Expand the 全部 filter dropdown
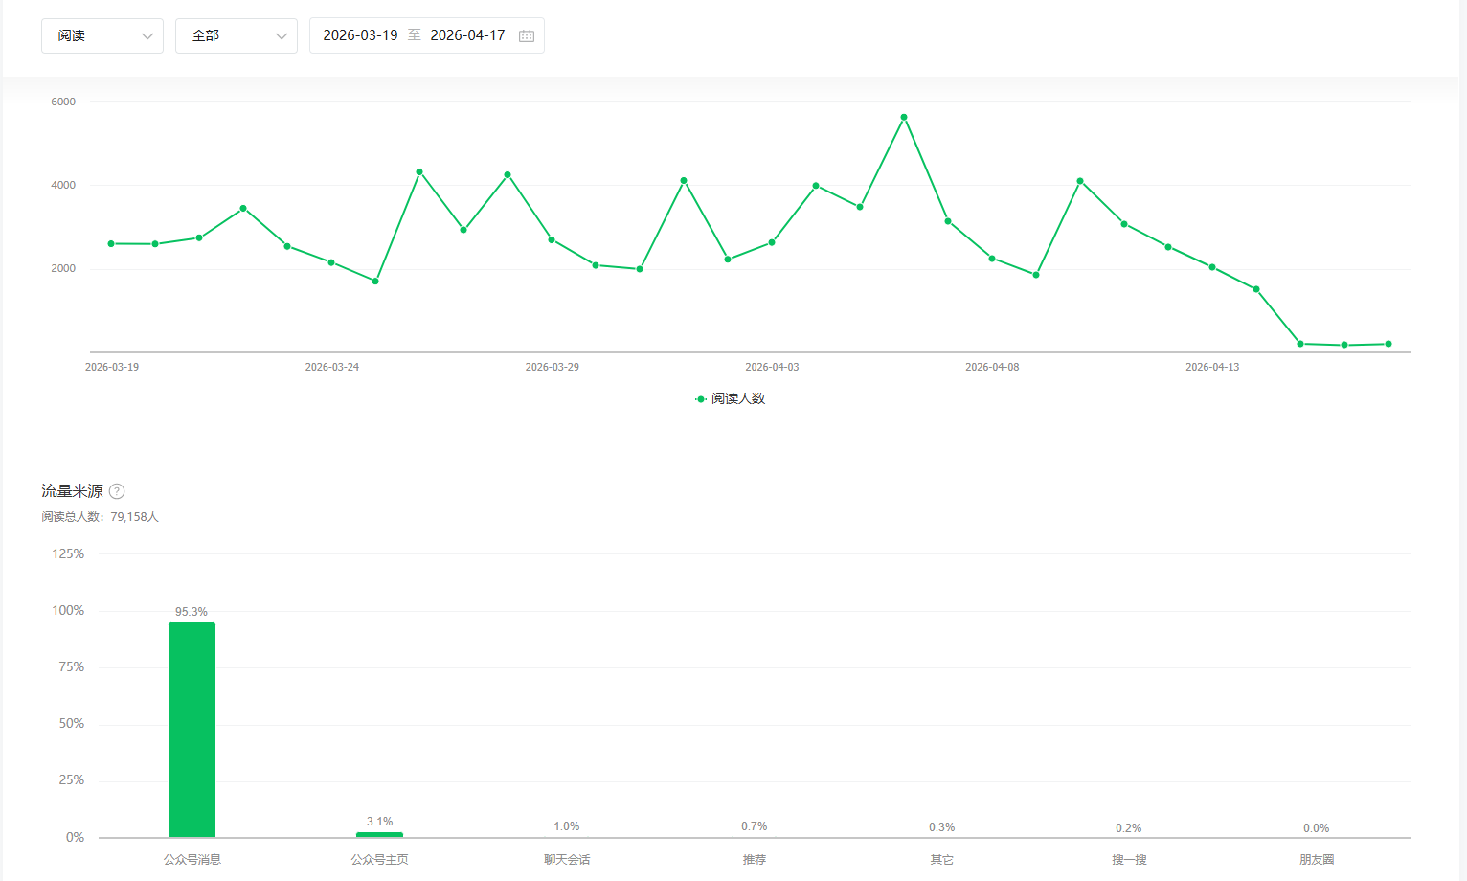 [236, 35]
